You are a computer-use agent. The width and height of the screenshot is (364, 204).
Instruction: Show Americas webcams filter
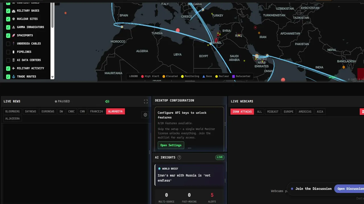coord(305,112)
